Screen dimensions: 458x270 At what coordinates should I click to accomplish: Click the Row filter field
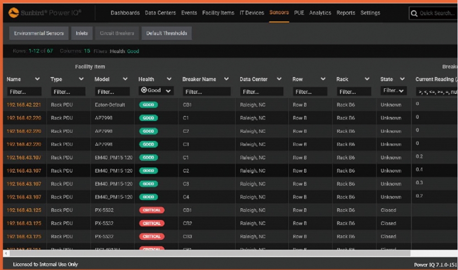click(310, 92)
